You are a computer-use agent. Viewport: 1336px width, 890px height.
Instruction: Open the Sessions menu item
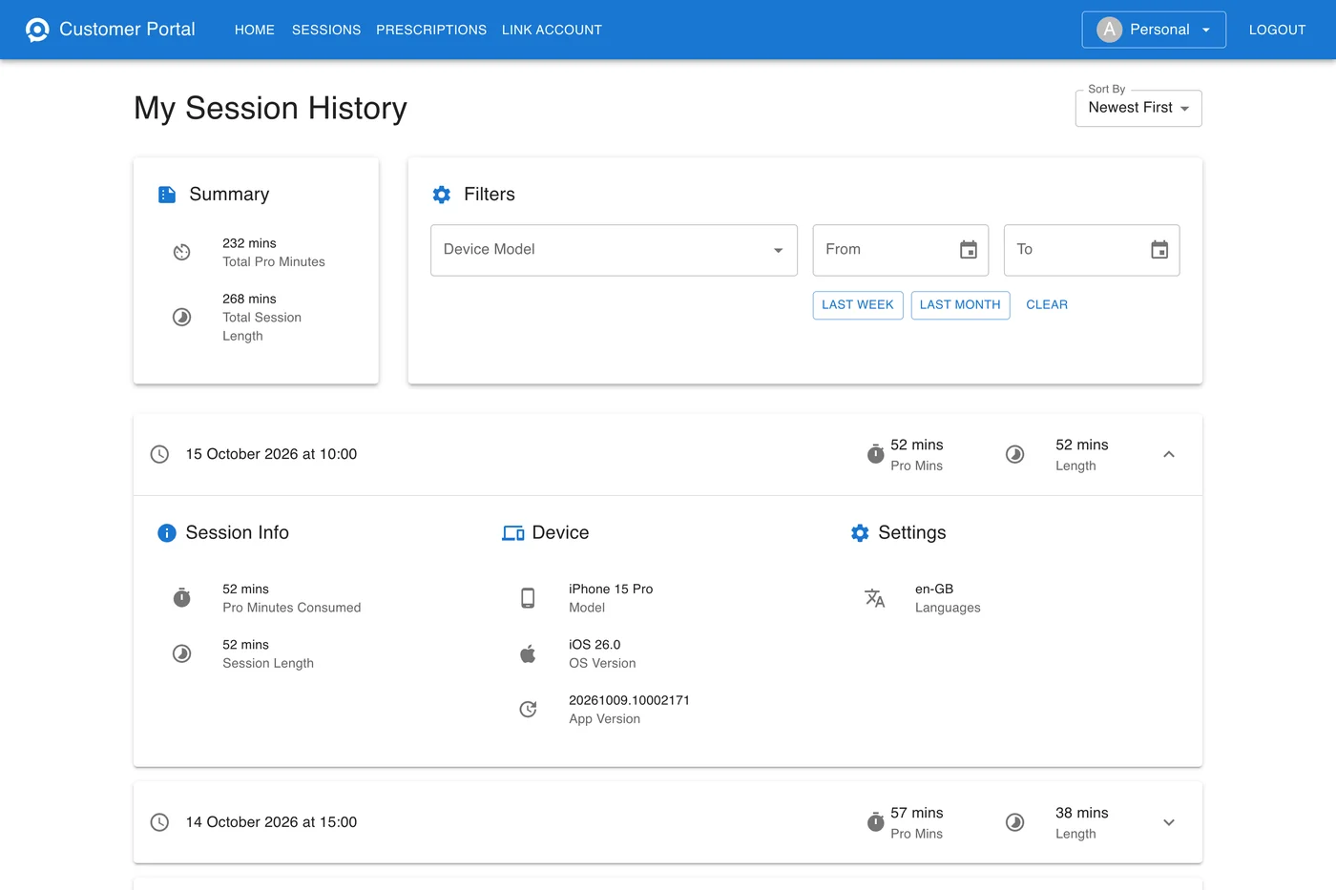coord(326,30)
